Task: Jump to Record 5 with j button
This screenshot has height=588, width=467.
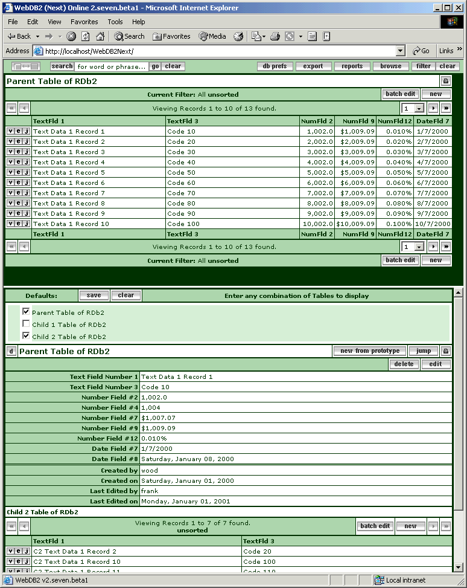Action: coord(26,172)
